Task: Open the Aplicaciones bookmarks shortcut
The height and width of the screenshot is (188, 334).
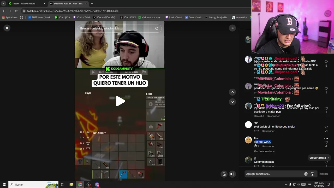Action: pos(10,17)
